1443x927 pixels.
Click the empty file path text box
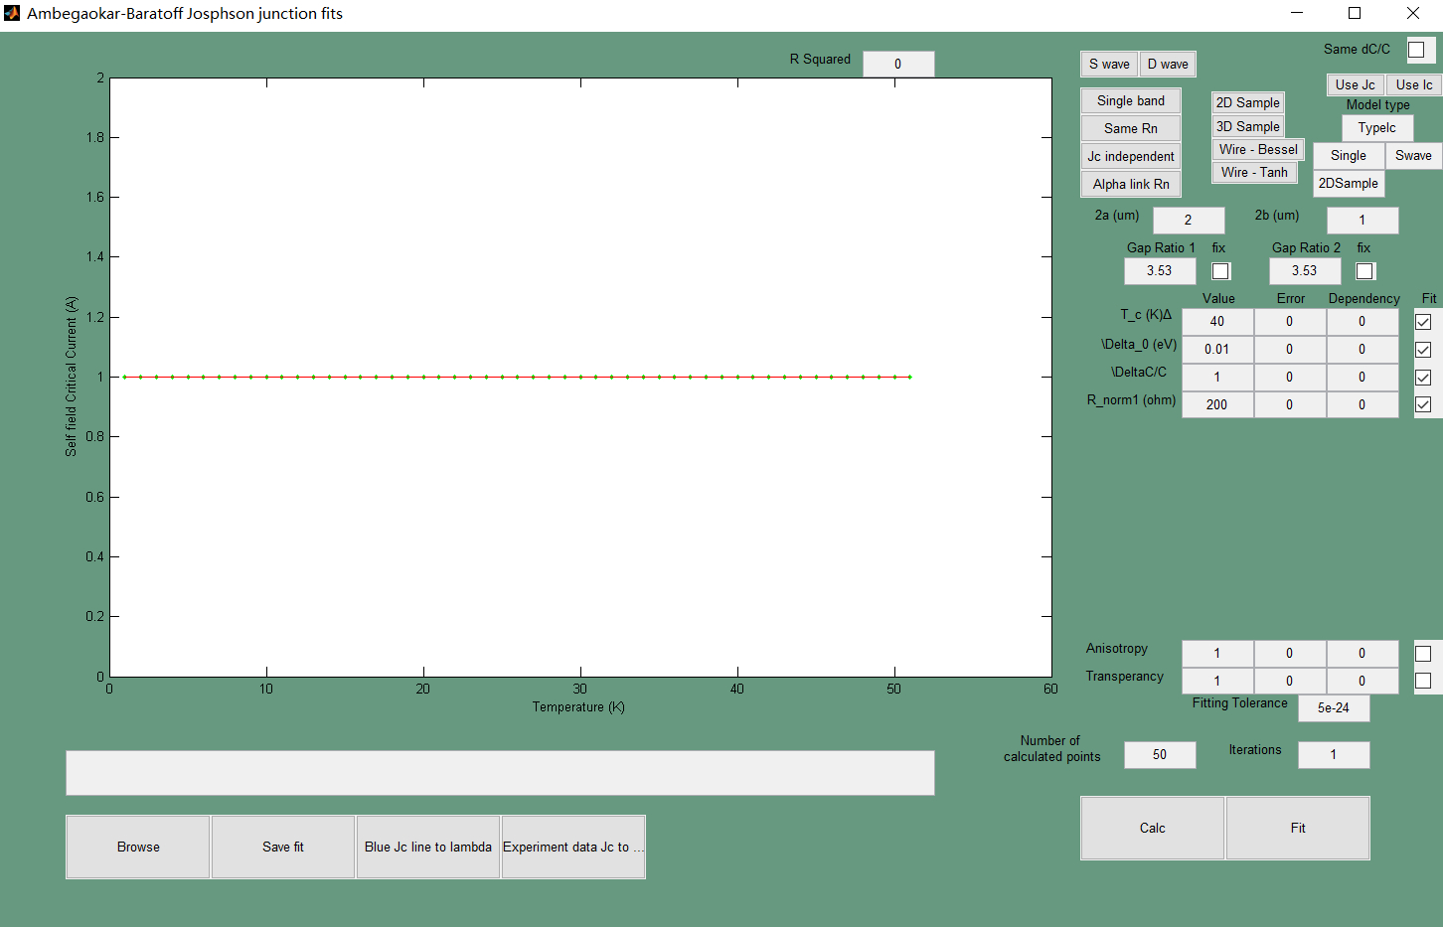[x=500, y=773]
